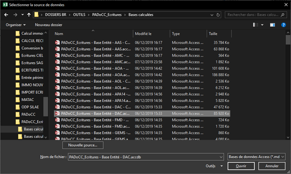This screenshot has width=291, height=174.
Task: Navigate to PADoCC_Ecritures in breadcrumb
Action: pyautogui.click(x=107, y=15)
